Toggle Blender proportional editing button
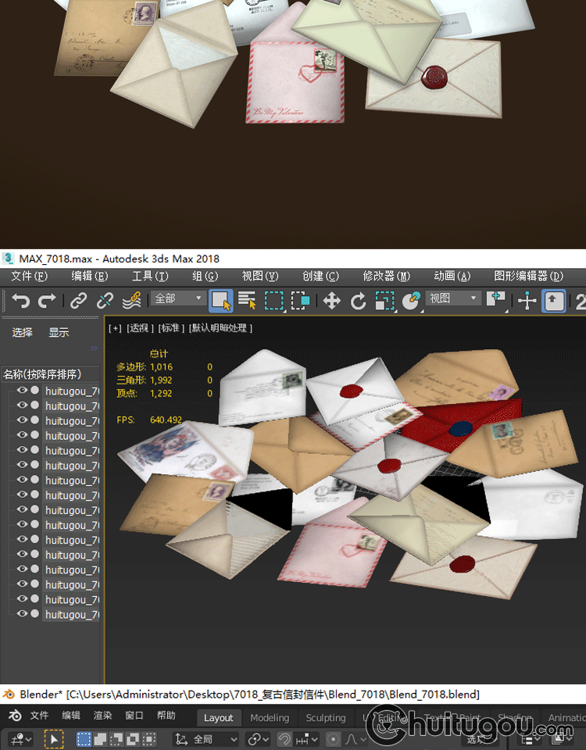This screenshot has width=586, height=750. coord(334,738)
